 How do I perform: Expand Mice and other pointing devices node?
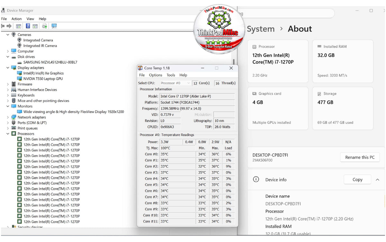coord(8,101)
